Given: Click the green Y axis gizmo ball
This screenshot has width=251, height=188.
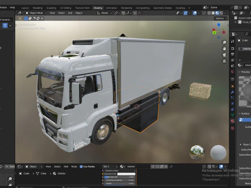Looking at the screenshot, I should point(214,32).
